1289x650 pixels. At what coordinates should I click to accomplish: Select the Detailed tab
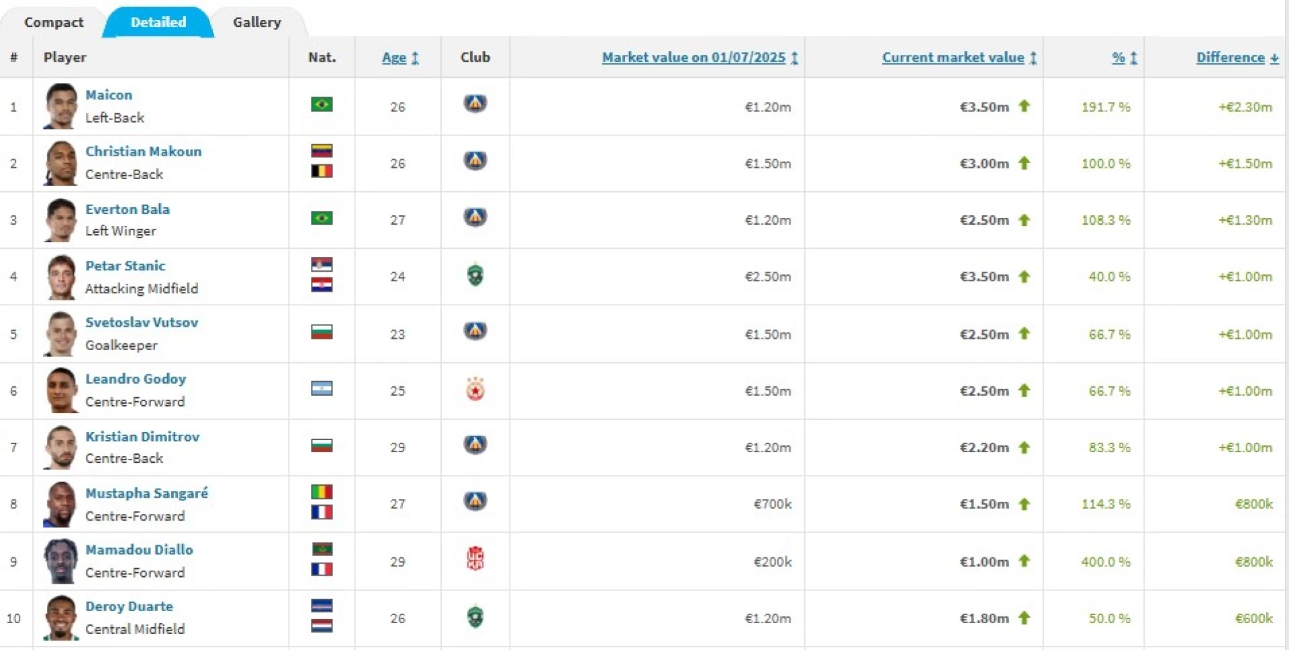pos(158,22)
